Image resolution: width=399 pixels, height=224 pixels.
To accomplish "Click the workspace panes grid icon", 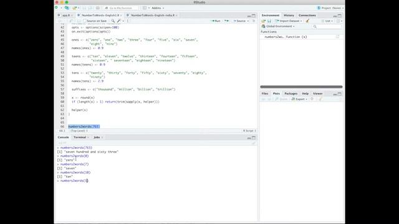I will 145,8.
